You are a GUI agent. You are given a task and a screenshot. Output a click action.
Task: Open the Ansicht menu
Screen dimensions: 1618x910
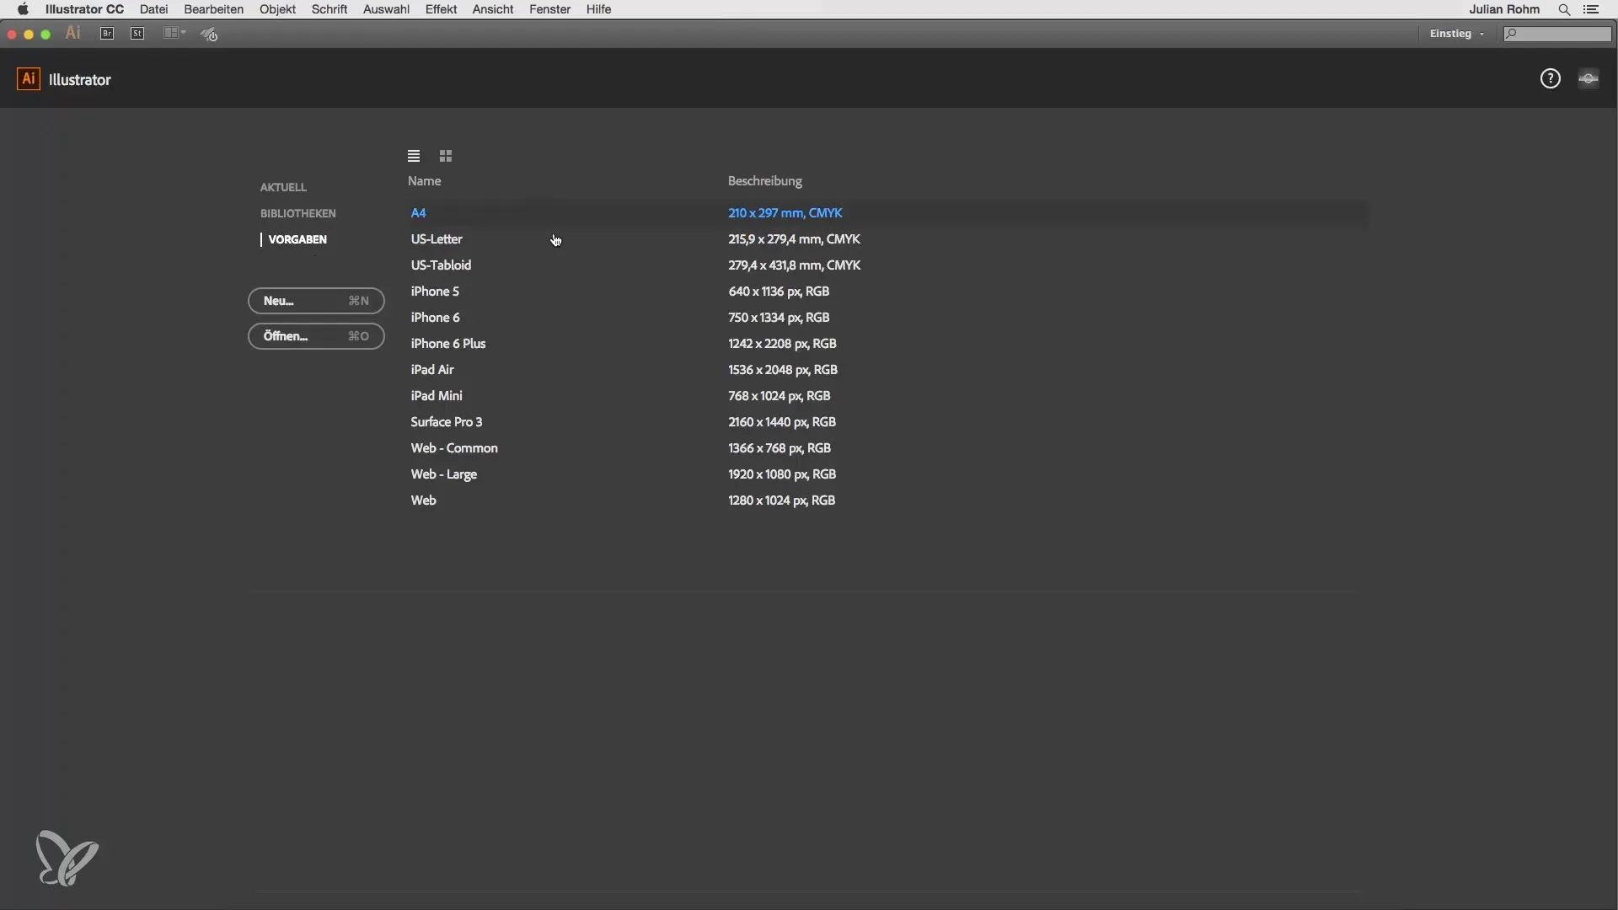[x=493, y=9]
